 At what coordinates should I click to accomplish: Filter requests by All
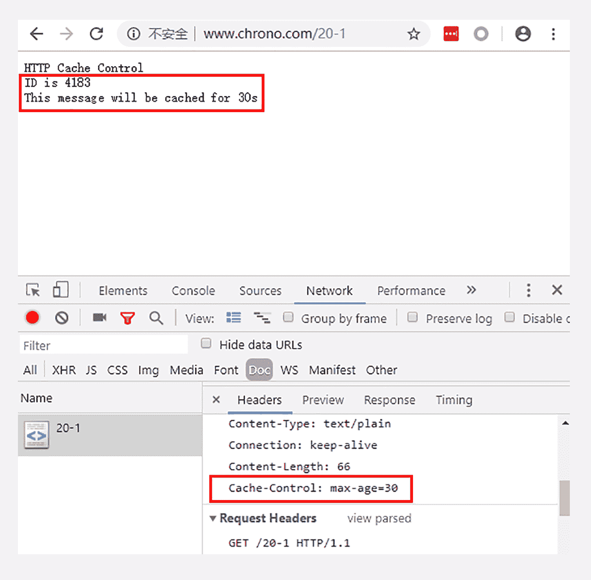(x=30, y=370)
